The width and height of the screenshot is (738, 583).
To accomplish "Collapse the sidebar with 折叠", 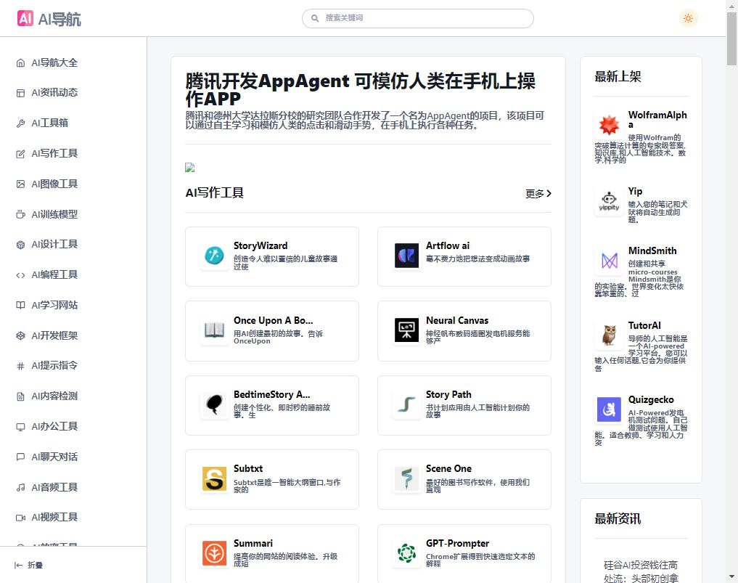I will click(x=29, y=565).
